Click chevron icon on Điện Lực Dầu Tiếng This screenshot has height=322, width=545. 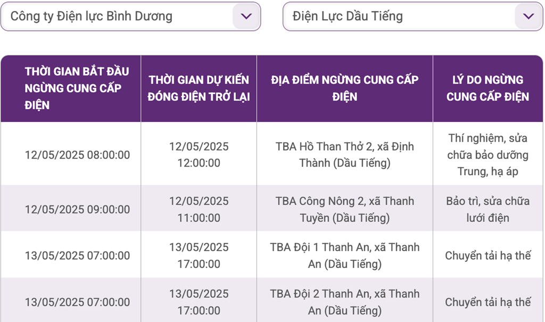pos(529,16)
